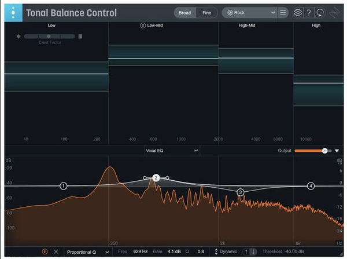Click the Tonal Balance Control title

[72, 13]
